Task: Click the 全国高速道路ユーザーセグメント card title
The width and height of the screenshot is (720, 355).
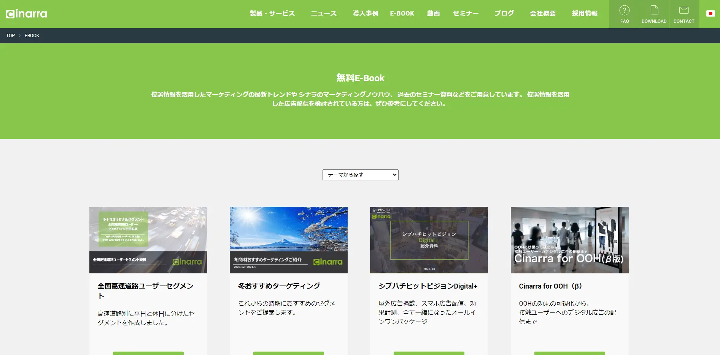Action: click(x=146, y=291)
